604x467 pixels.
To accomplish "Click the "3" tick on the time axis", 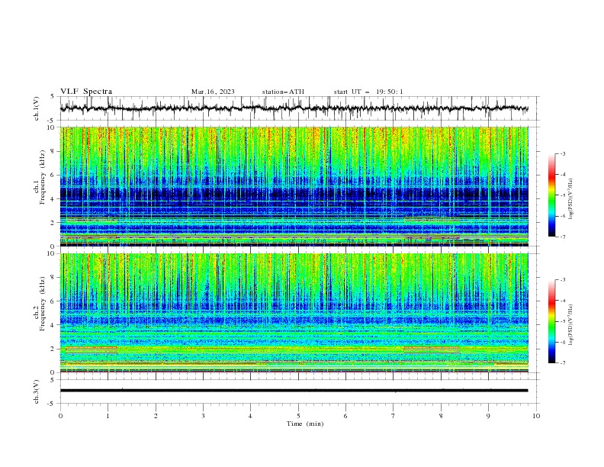I will pos(203,416).
